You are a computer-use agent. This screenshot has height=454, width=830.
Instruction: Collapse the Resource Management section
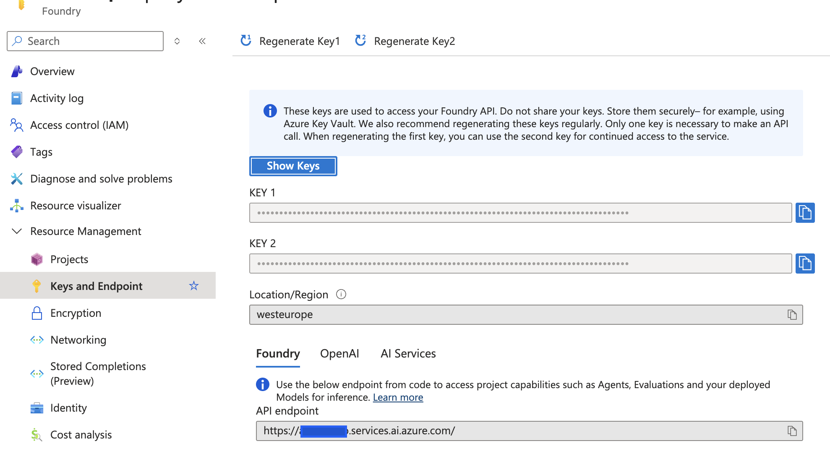pos(16,231)
